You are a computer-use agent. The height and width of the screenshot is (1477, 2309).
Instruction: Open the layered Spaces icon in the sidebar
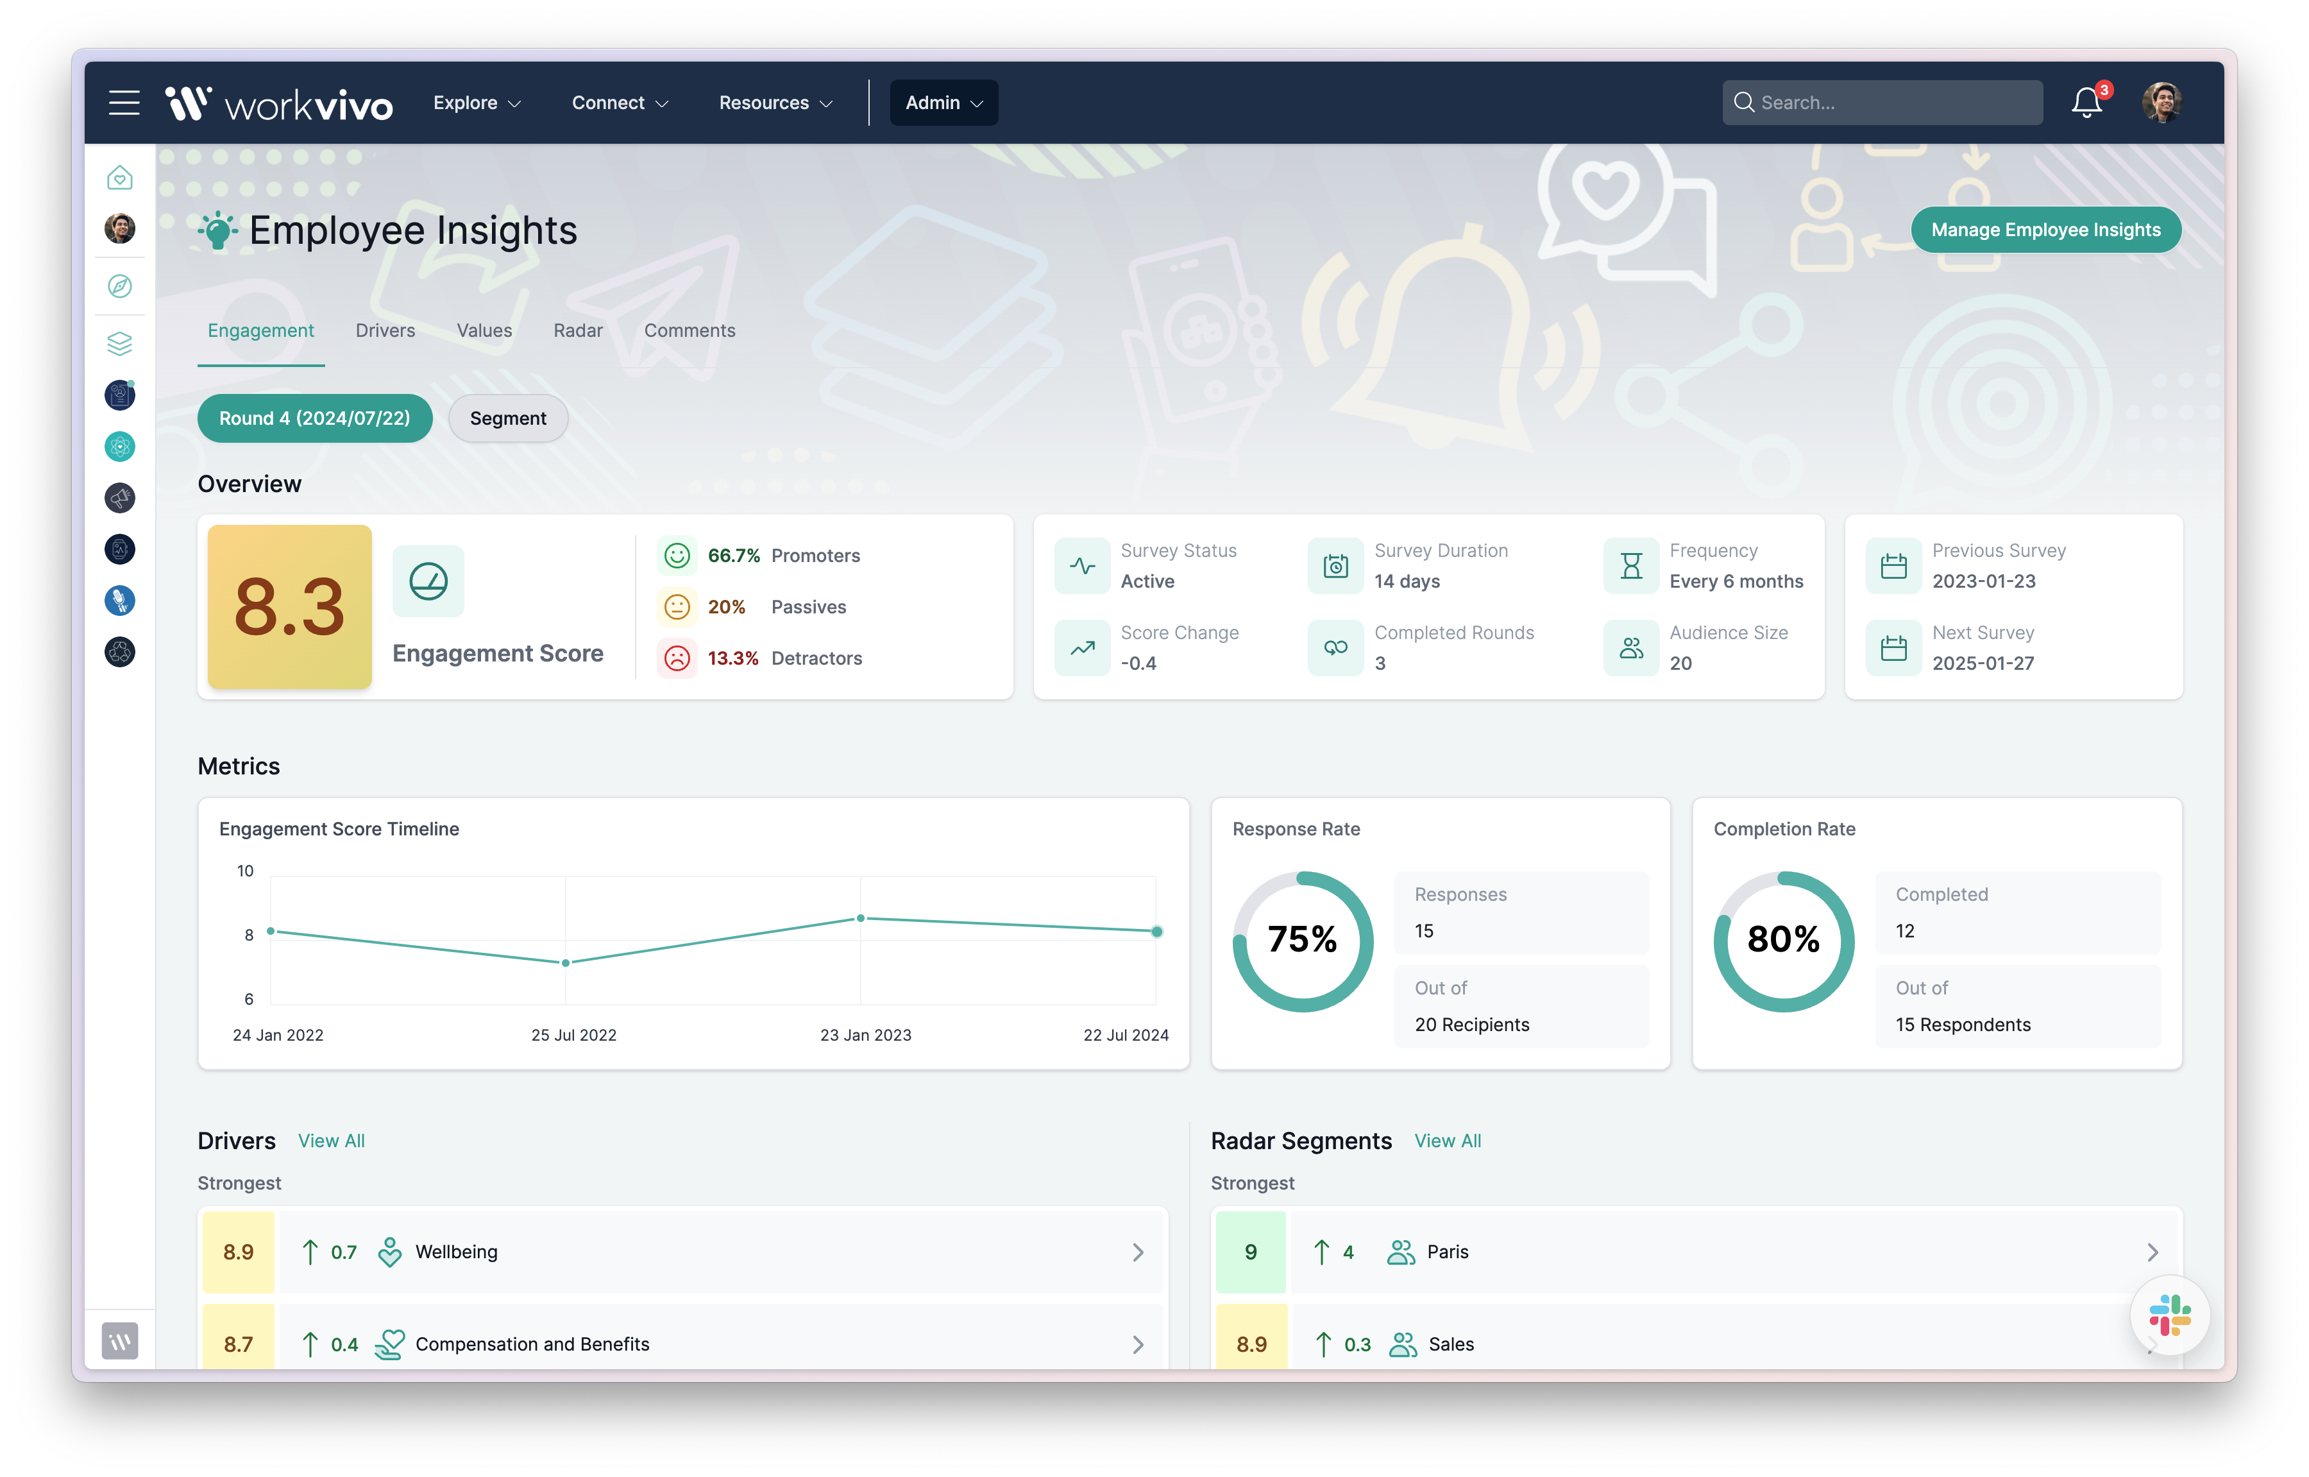(x=120, y=343)
